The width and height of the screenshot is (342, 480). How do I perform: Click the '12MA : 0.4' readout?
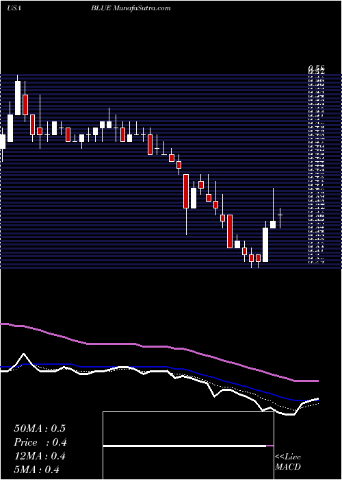(40, 456)
